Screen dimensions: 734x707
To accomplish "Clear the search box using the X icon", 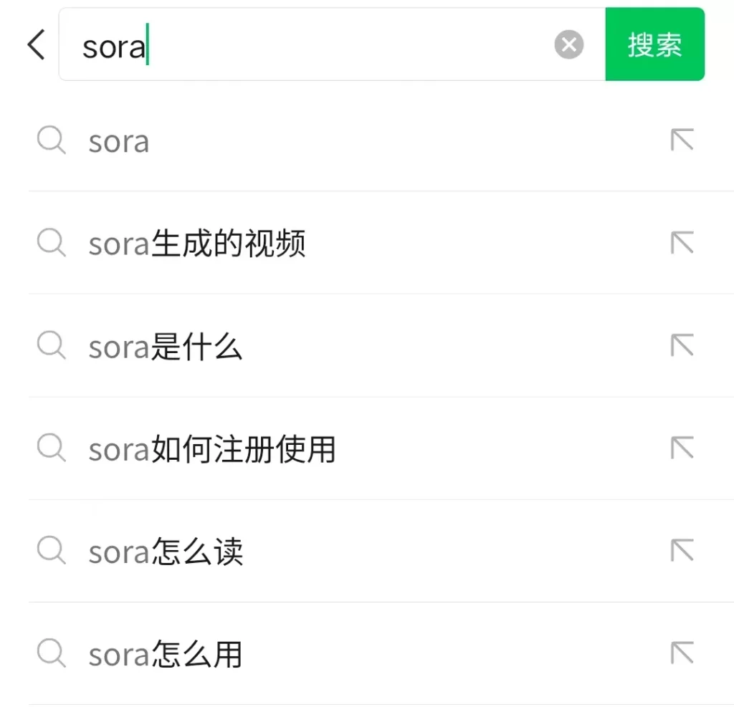I will pyautogui.click(x=569, y=44).
